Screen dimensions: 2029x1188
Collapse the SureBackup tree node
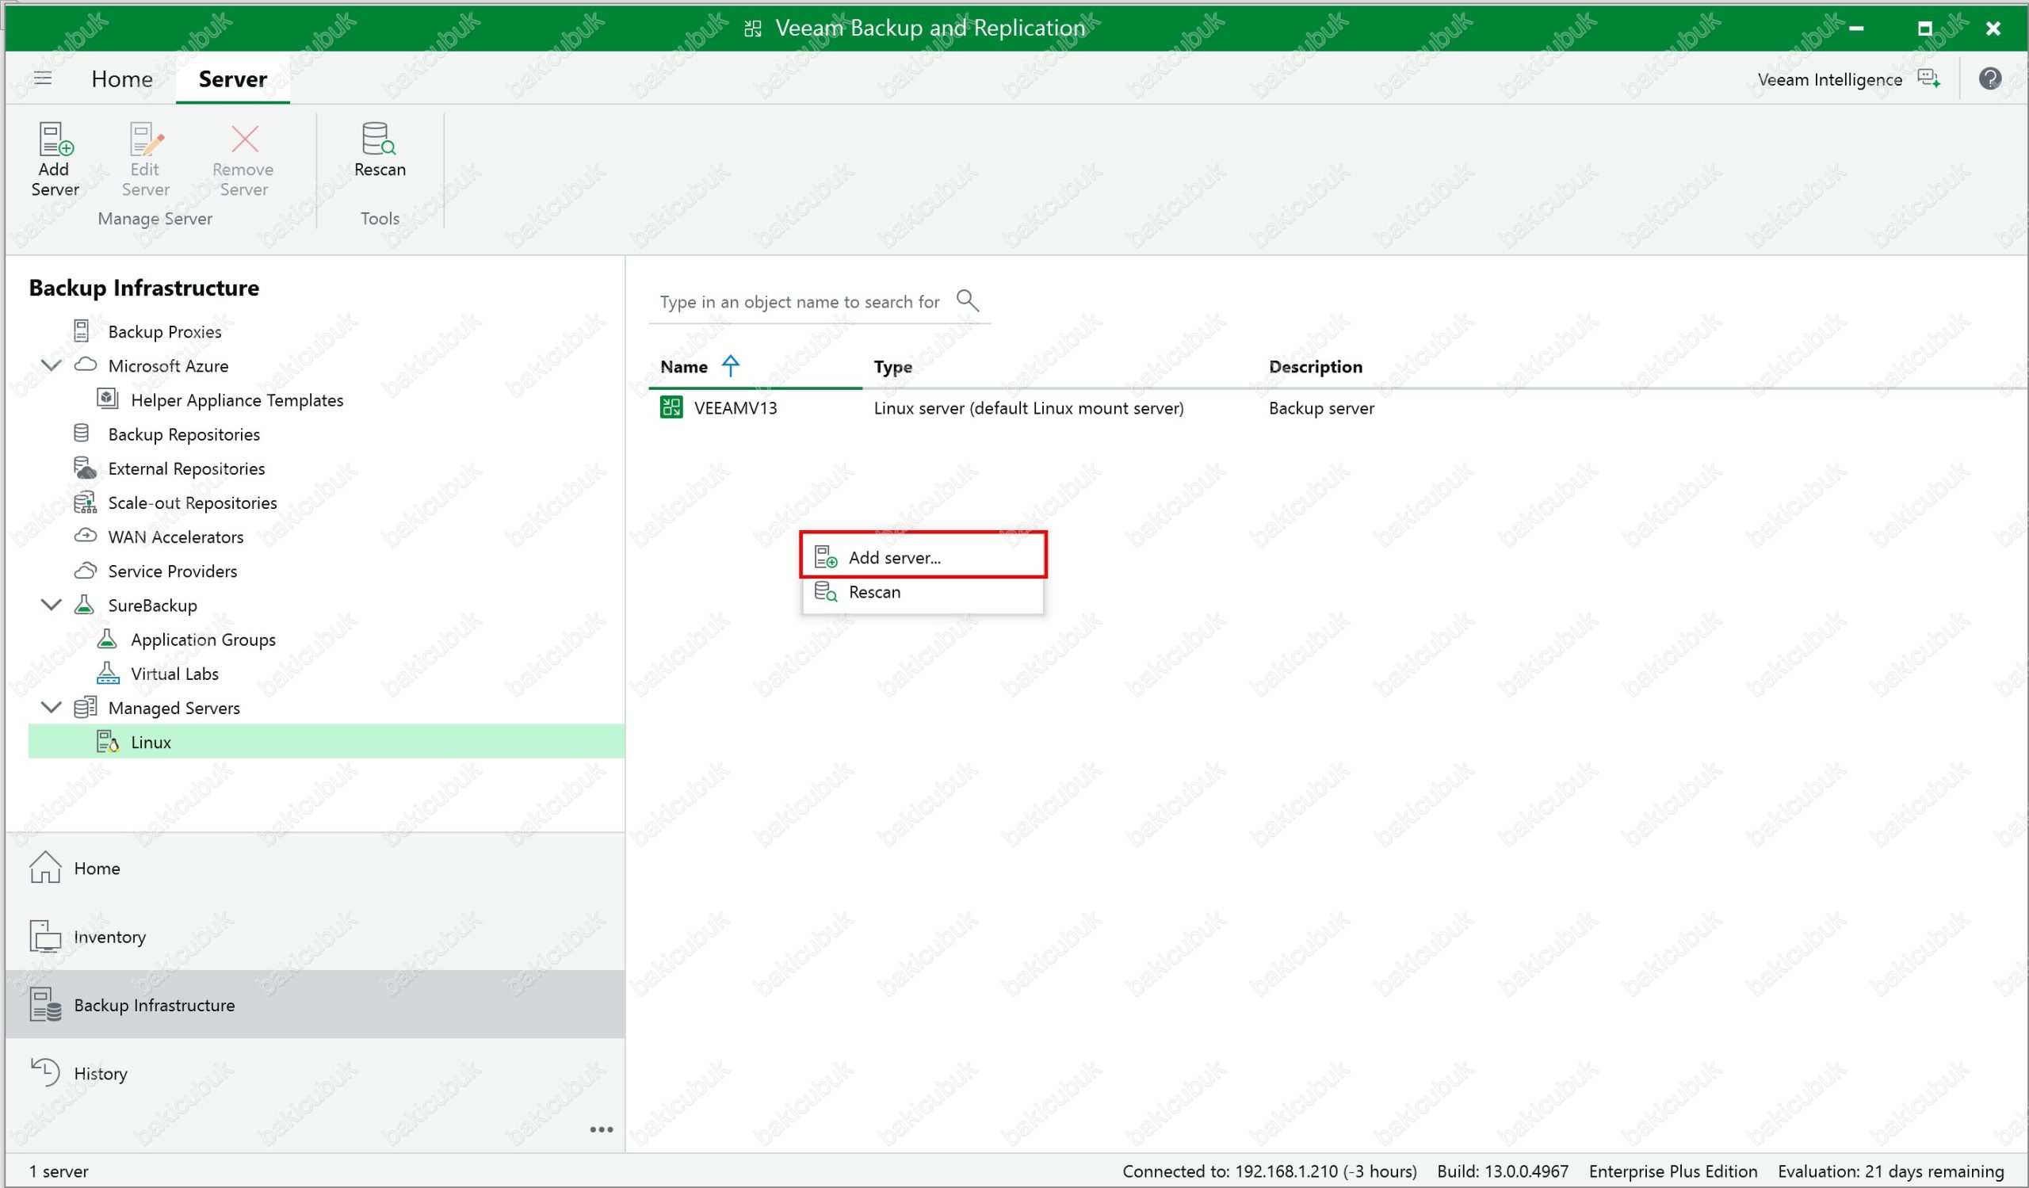tap(52, 605)
